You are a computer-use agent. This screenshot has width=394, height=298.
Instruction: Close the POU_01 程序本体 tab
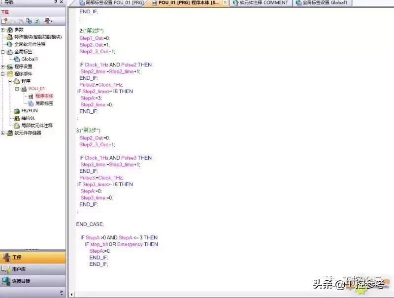point(225,3)
